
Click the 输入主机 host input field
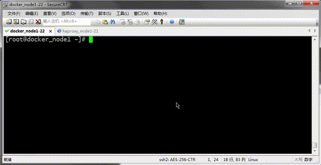pos(67,21)
